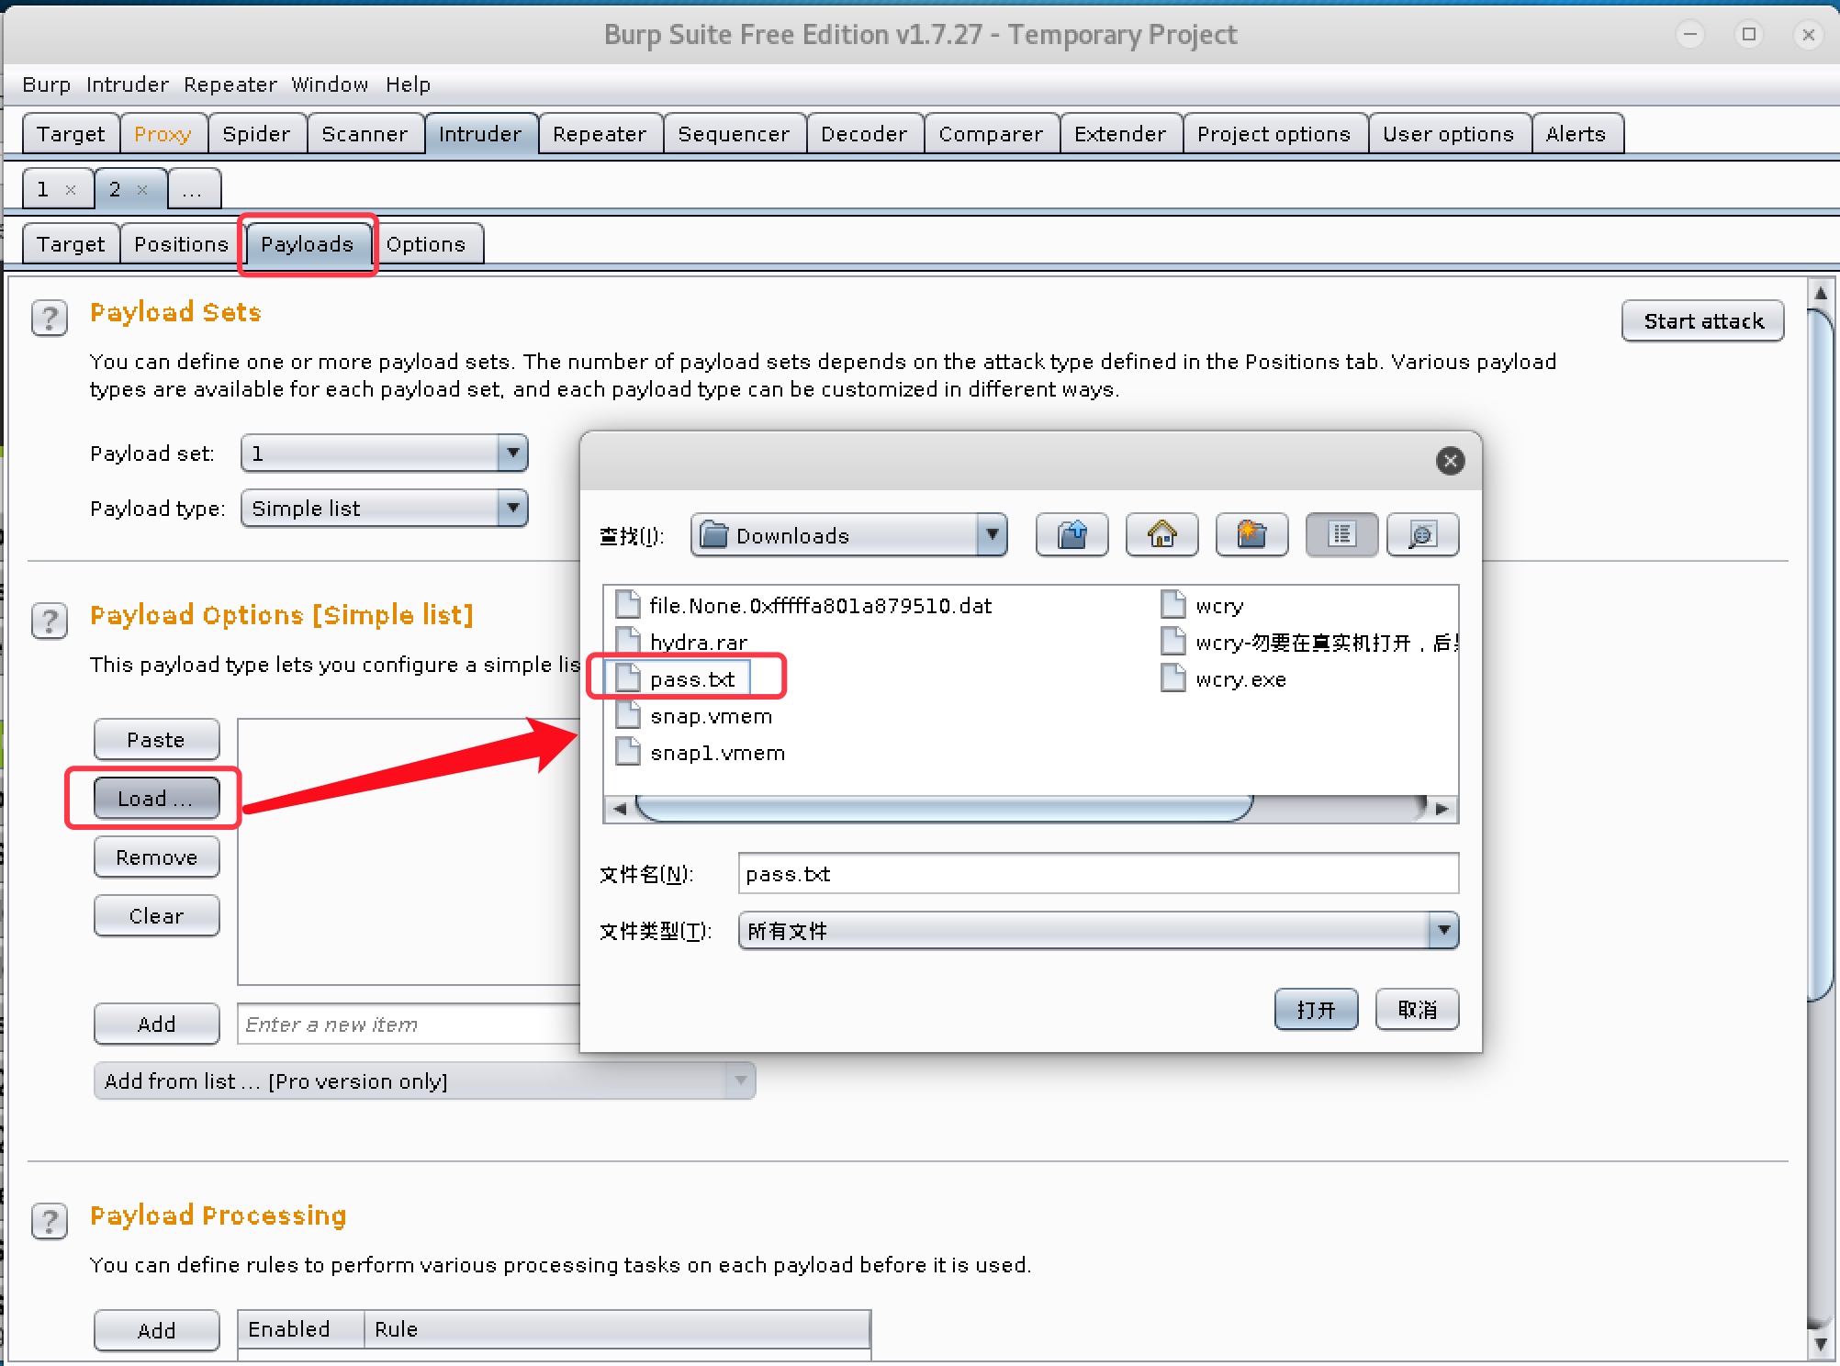Click the create new folder icon
The height and width of the screenshot is (1366, 1840).
tap(1251, 534)
